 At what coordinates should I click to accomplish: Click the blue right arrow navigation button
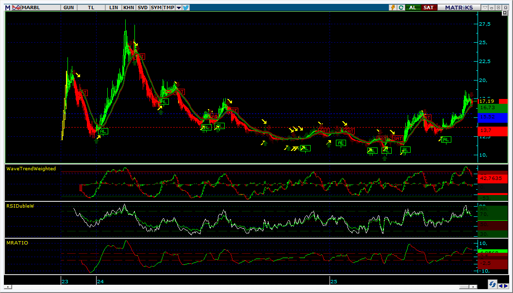505,285
